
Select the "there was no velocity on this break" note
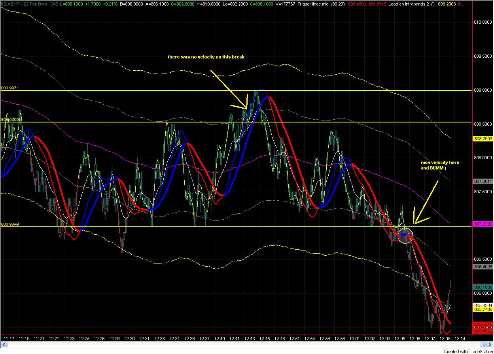pyautogui.click(x=206, y=57)
